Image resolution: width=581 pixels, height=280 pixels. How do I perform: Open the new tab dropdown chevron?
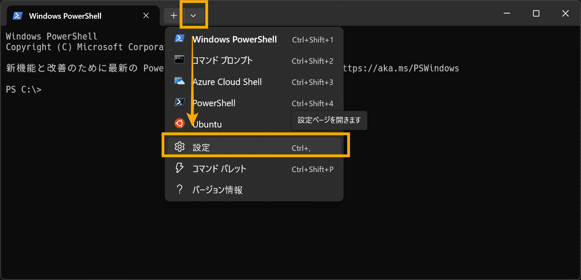tap(194, 16)
